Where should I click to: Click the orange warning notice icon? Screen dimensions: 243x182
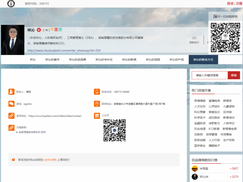point(13,160)
